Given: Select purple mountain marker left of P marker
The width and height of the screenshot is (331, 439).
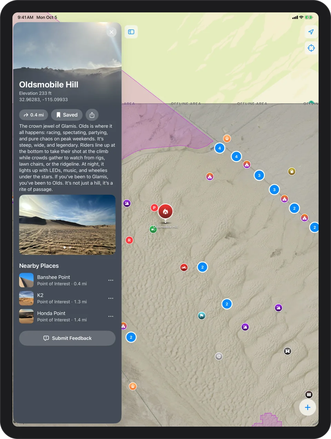Looking at the screenshot, I should (127, 203).
